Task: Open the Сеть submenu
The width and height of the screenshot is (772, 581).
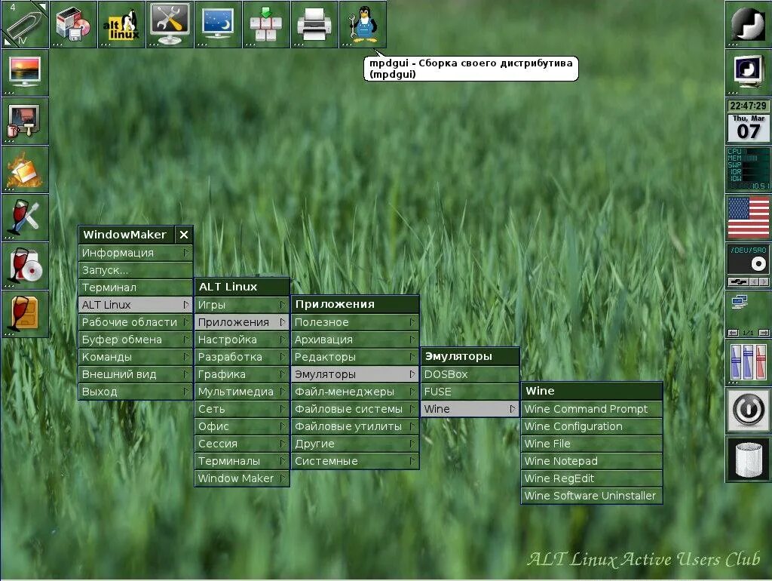Action: (242, 409)
